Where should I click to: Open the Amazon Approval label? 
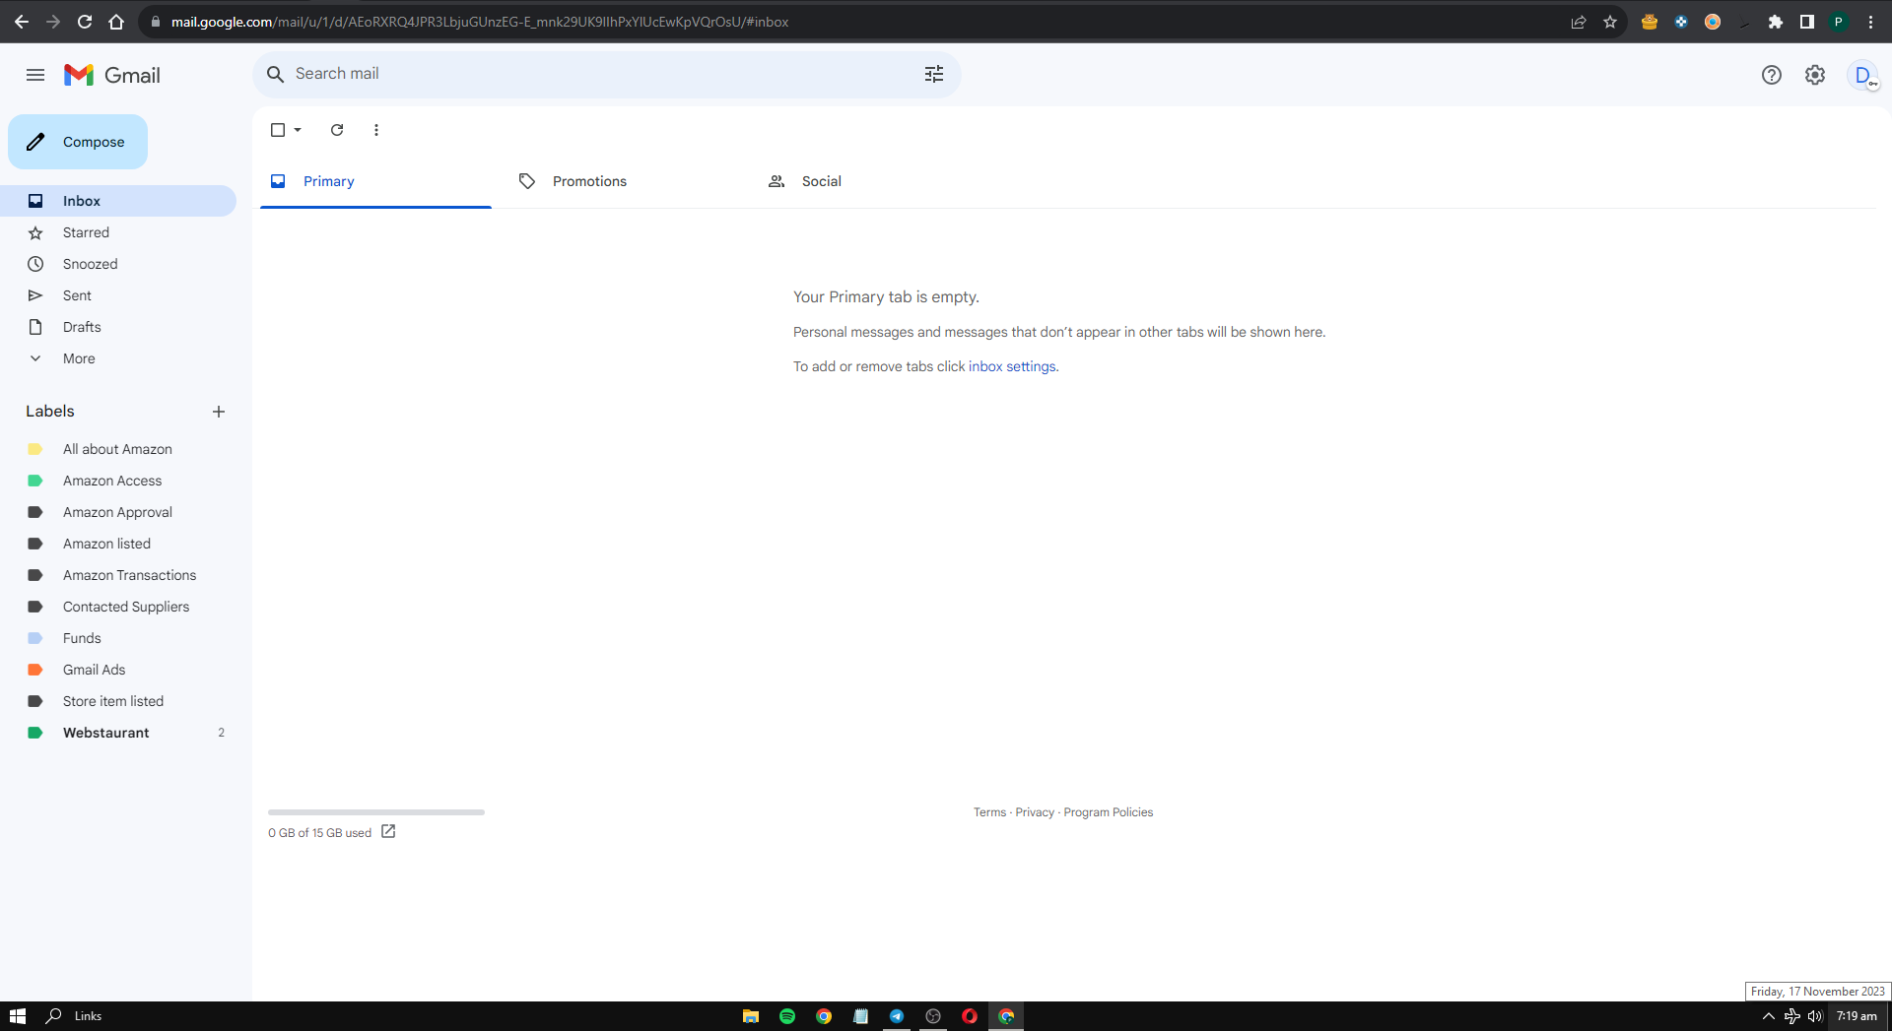coord(118,512)
